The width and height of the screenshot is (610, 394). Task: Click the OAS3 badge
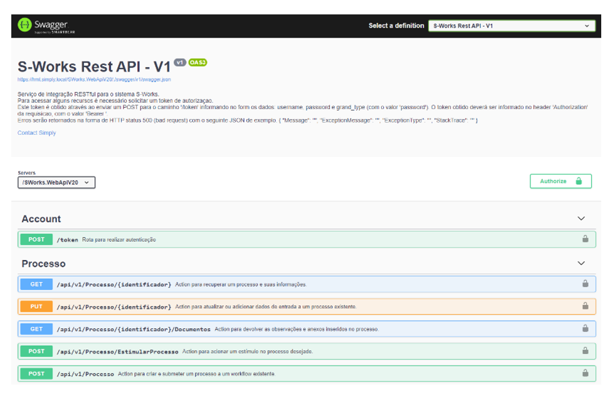(x=197, y=62)
